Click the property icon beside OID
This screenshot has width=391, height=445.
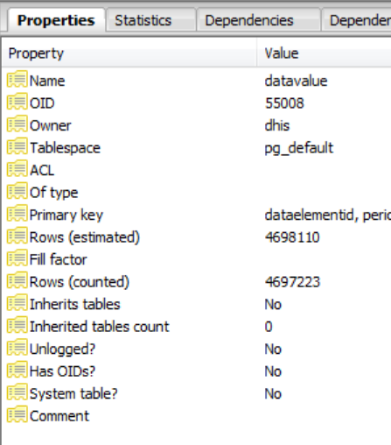tap(17, 102)
